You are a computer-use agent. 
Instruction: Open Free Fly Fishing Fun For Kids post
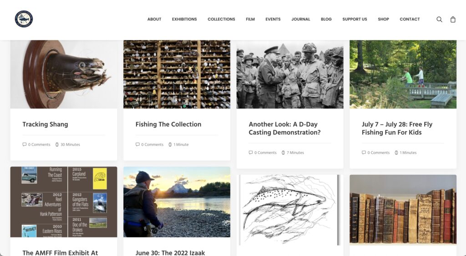[x=397, y=128]
